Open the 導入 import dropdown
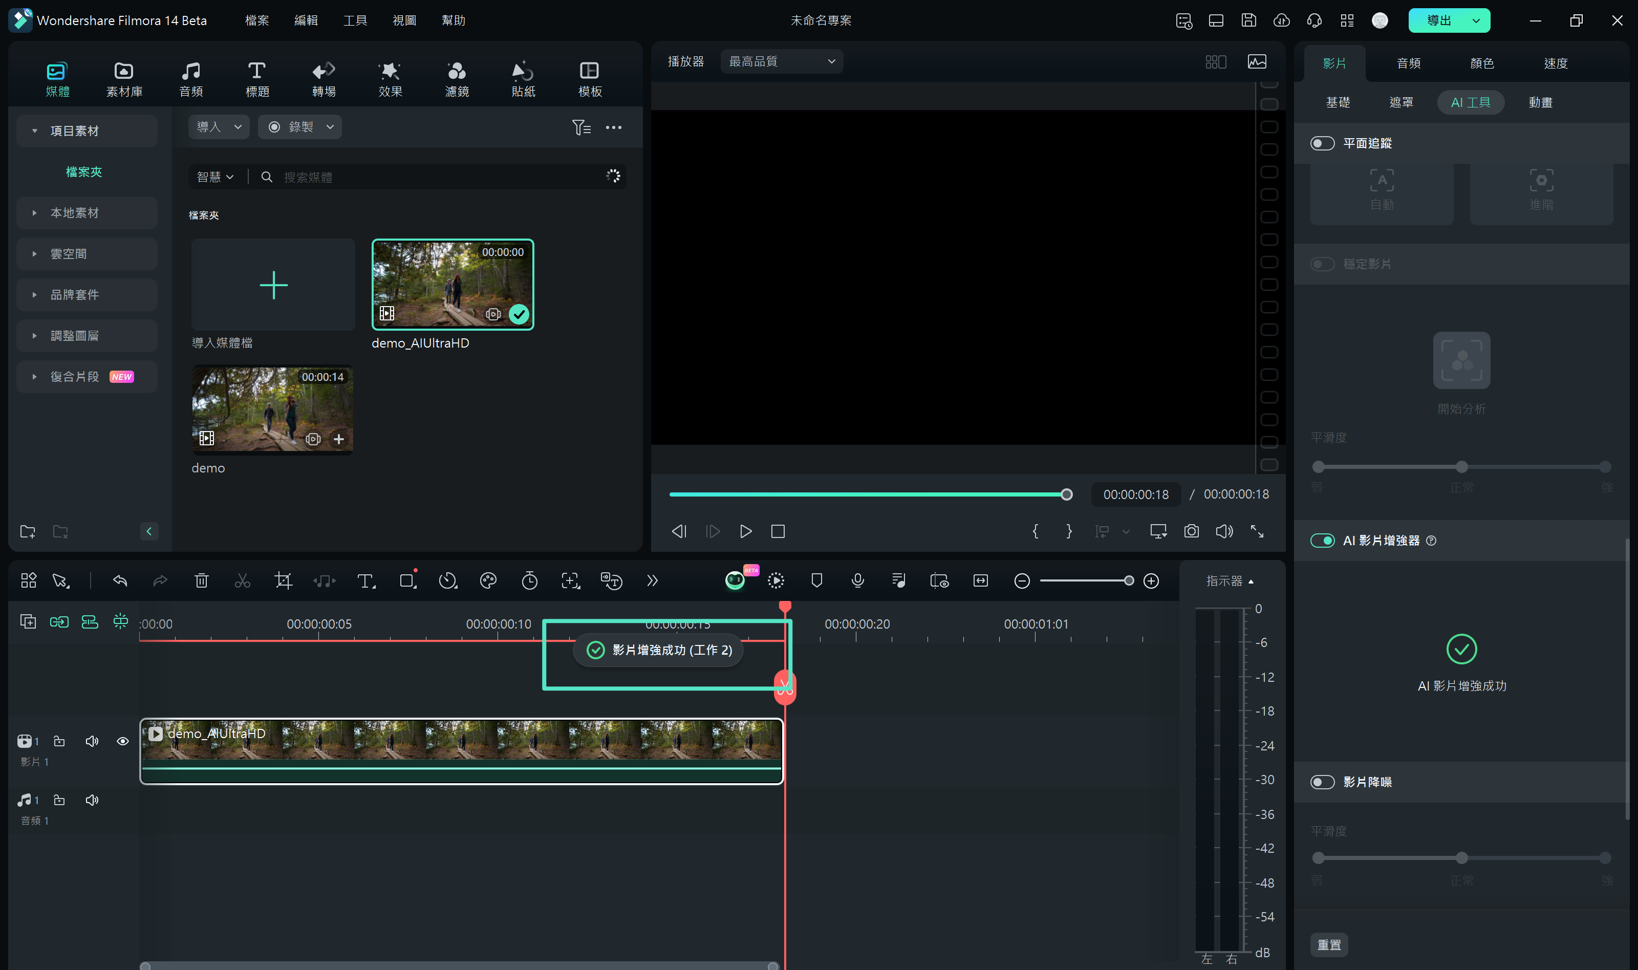 (219, 127)
